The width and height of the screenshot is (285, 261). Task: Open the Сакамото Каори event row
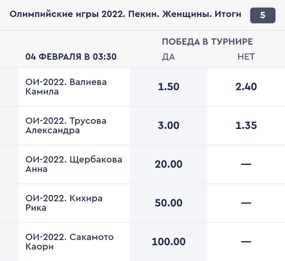[x=69, y=241]
